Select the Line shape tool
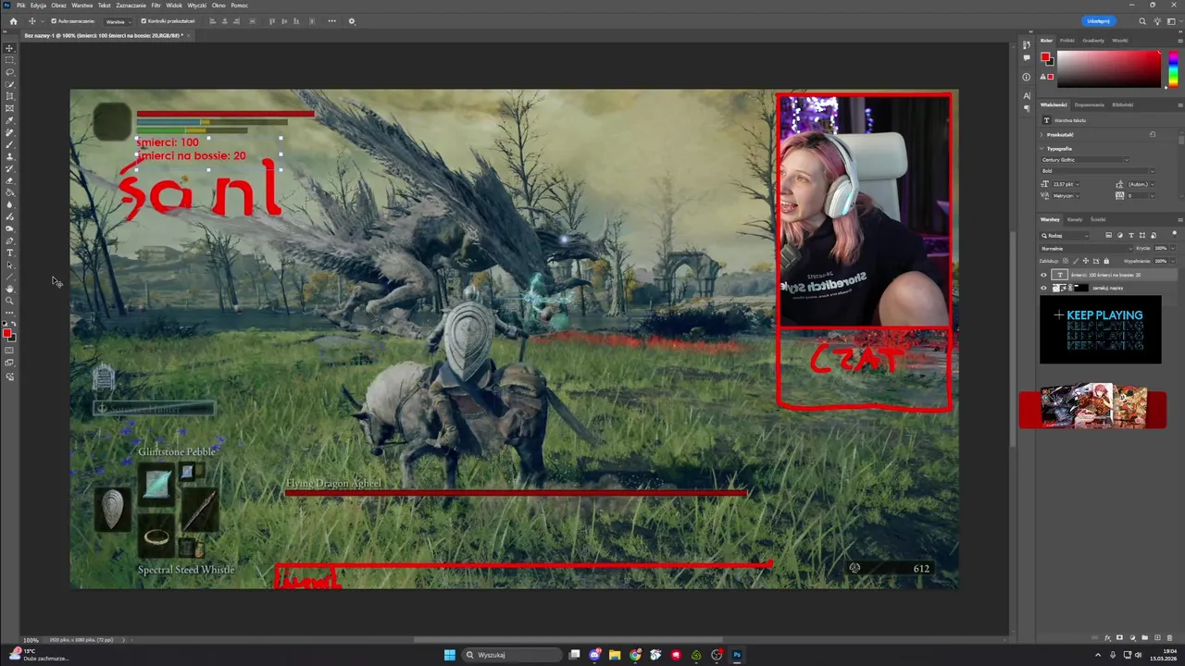Screen dimensions: 1185x666 (10, 277)
